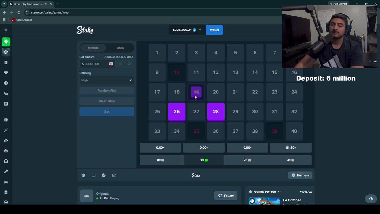The width and height of the screenshot is (380, 214).
Task: Click the 81.50× payout box
Action: pyautogui.click(x=291, y=148)
